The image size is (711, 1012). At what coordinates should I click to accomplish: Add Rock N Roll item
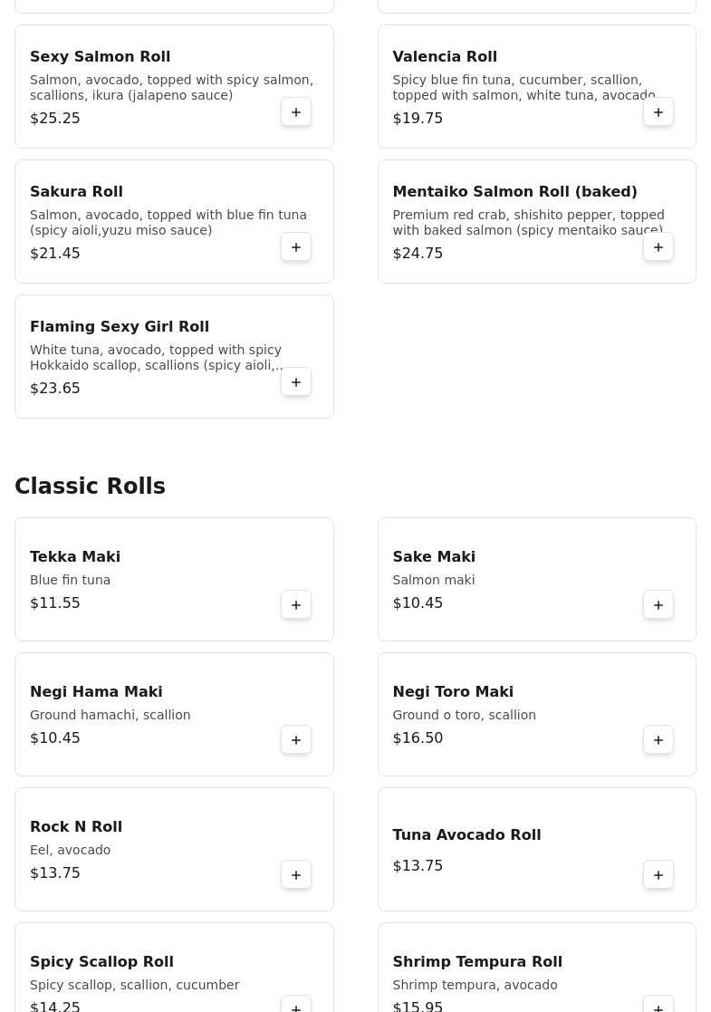coord(296,875)
